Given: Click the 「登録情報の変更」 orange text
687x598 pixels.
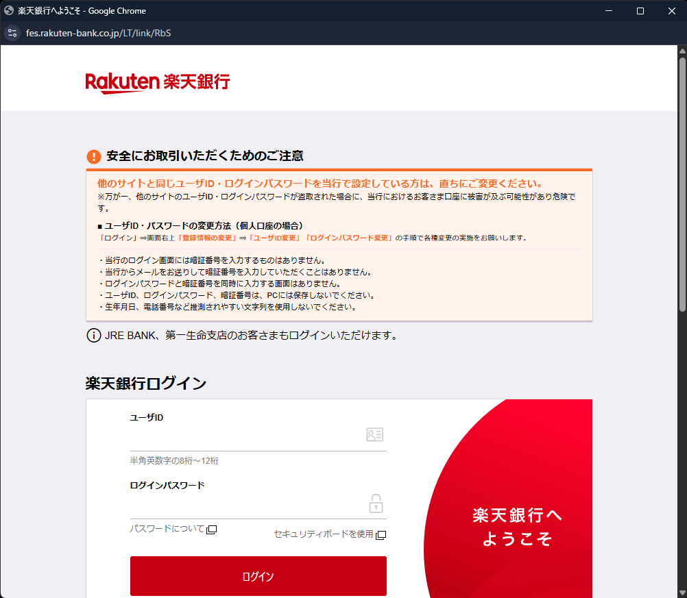Looking at the screenshot, I should tap(206, 238).
